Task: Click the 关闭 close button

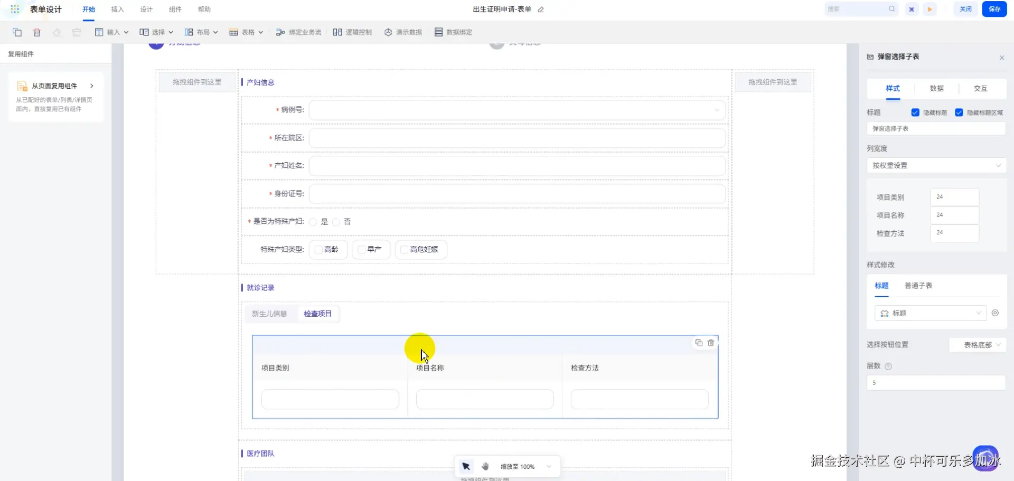Action: tap(965, 9)
